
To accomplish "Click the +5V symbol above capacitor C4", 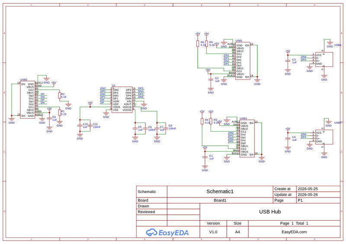I will (x=288, y=129).
